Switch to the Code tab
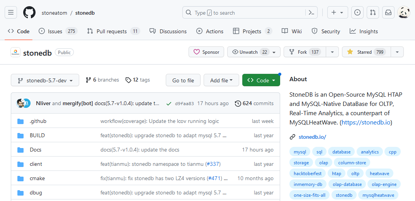Screen dimensions: 415x201 [19, 31]
